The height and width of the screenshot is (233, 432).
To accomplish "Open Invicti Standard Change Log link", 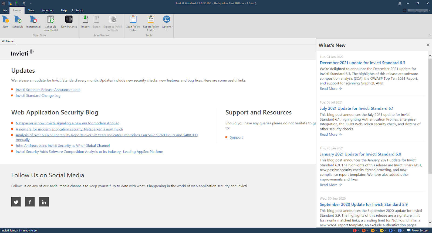I will (x=38, y=96).
